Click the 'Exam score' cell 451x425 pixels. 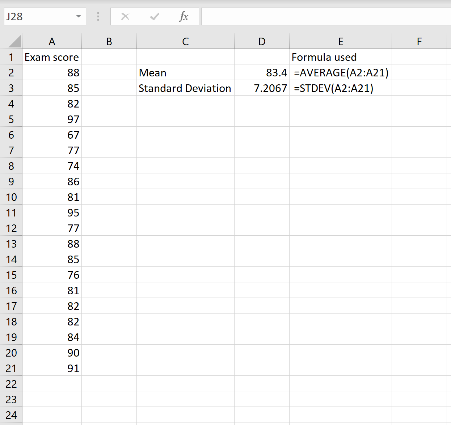(52, 57)
